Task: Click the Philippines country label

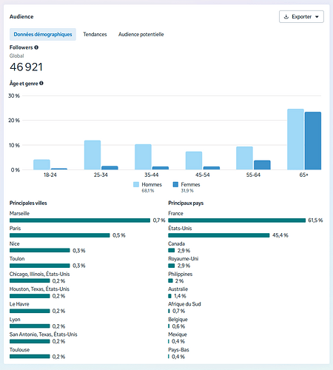Action: point(181,274)
